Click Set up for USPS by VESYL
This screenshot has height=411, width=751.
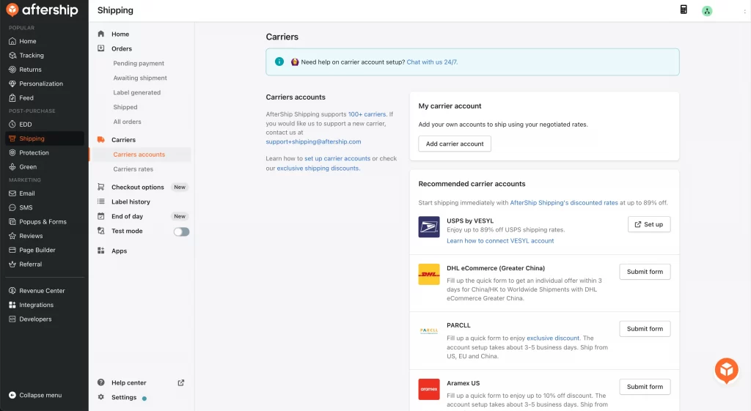click(x=649, y=224)
